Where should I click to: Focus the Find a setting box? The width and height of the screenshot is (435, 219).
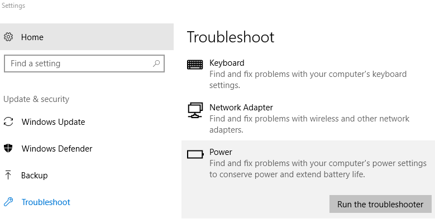tap(84, 64)
